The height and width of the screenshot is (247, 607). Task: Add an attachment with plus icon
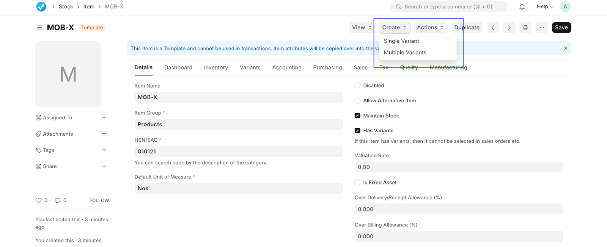(104, 134)
